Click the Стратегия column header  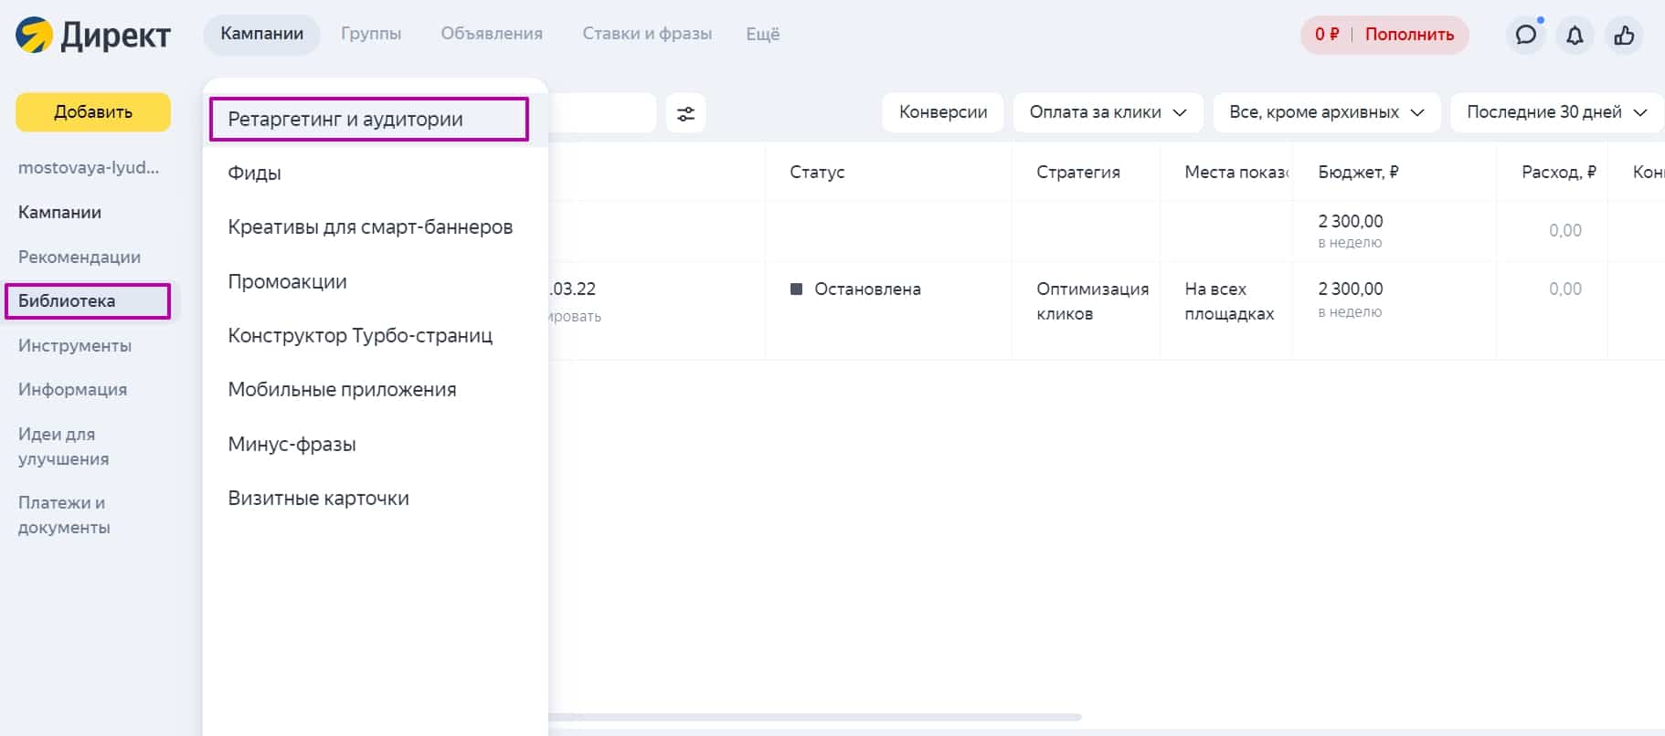[x=1078, y=172]
